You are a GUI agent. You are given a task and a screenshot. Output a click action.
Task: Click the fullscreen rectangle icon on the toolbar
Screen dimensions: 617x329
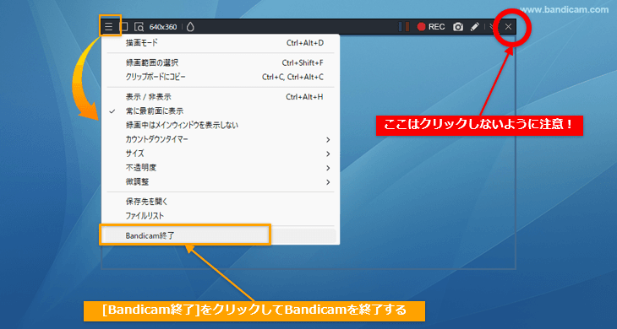124,27
